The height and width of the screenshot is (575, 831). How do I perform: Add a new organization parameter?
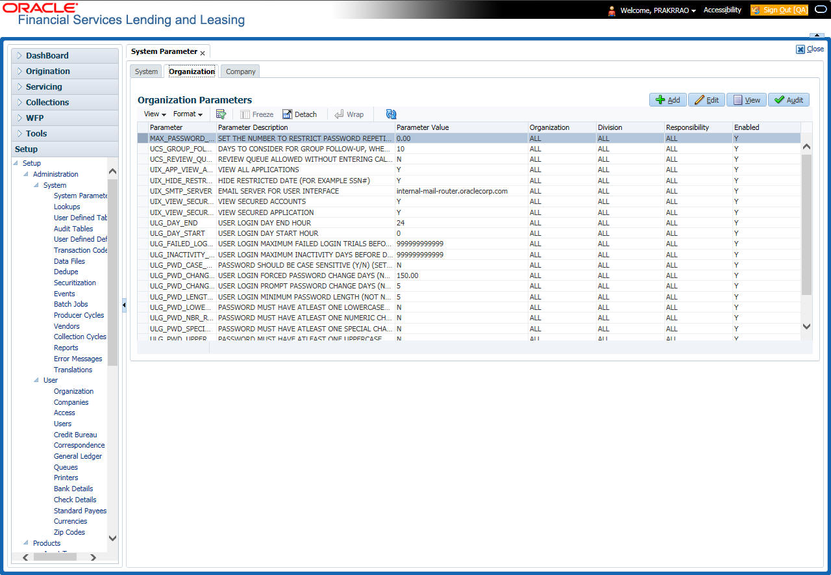pos(667,99)
